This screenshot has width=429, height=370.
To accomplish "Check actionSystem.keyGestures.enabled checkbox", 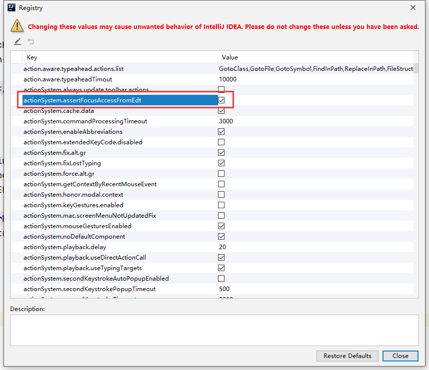I will [x=221, y=205].
